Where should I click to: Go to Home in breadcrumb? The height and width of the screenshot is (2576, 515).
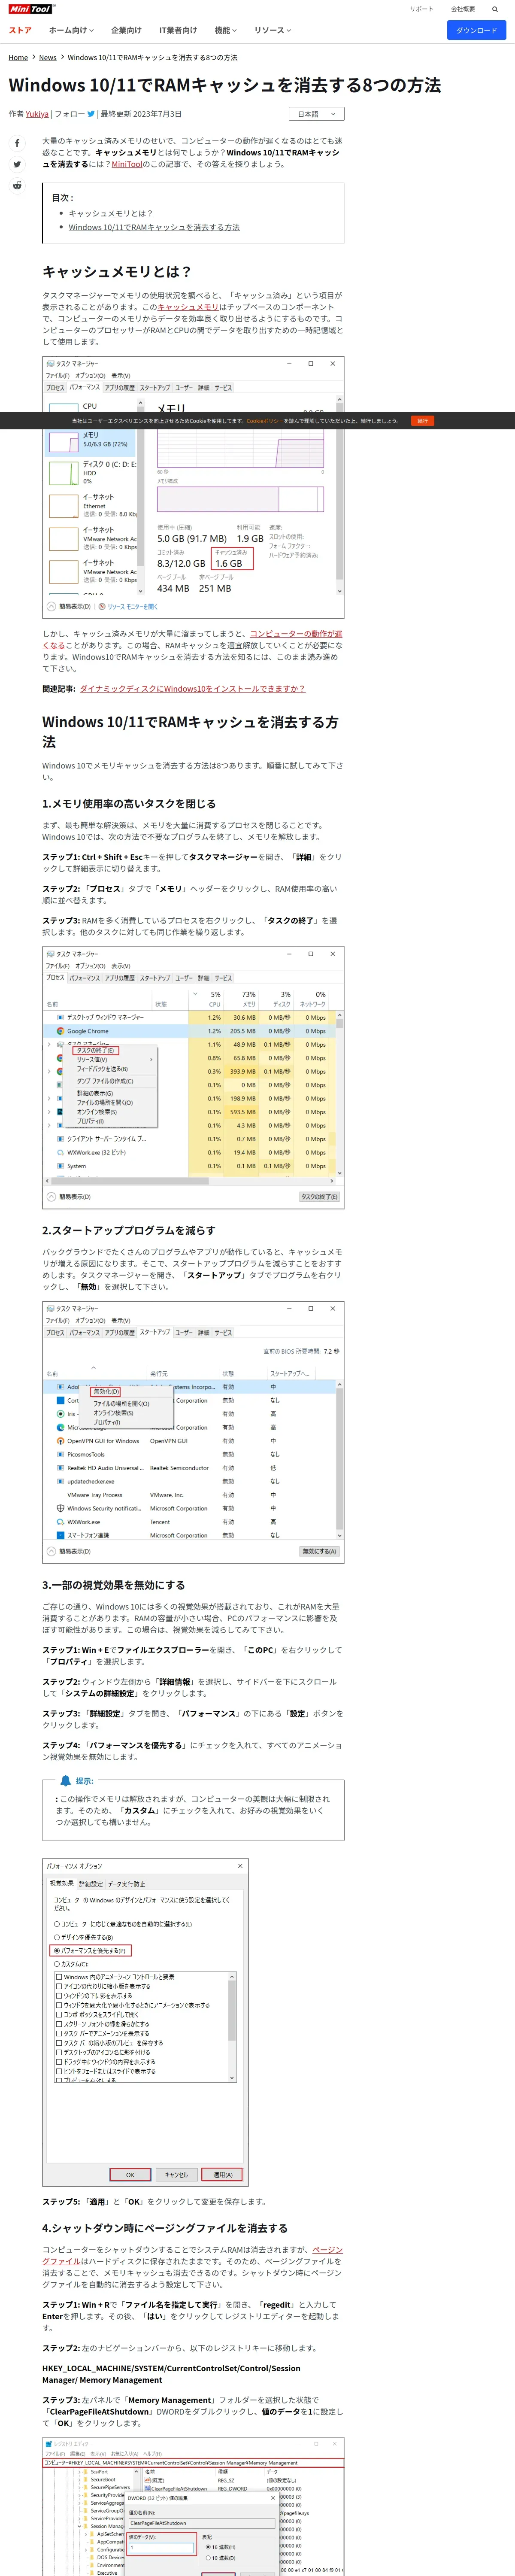(18, 58)
